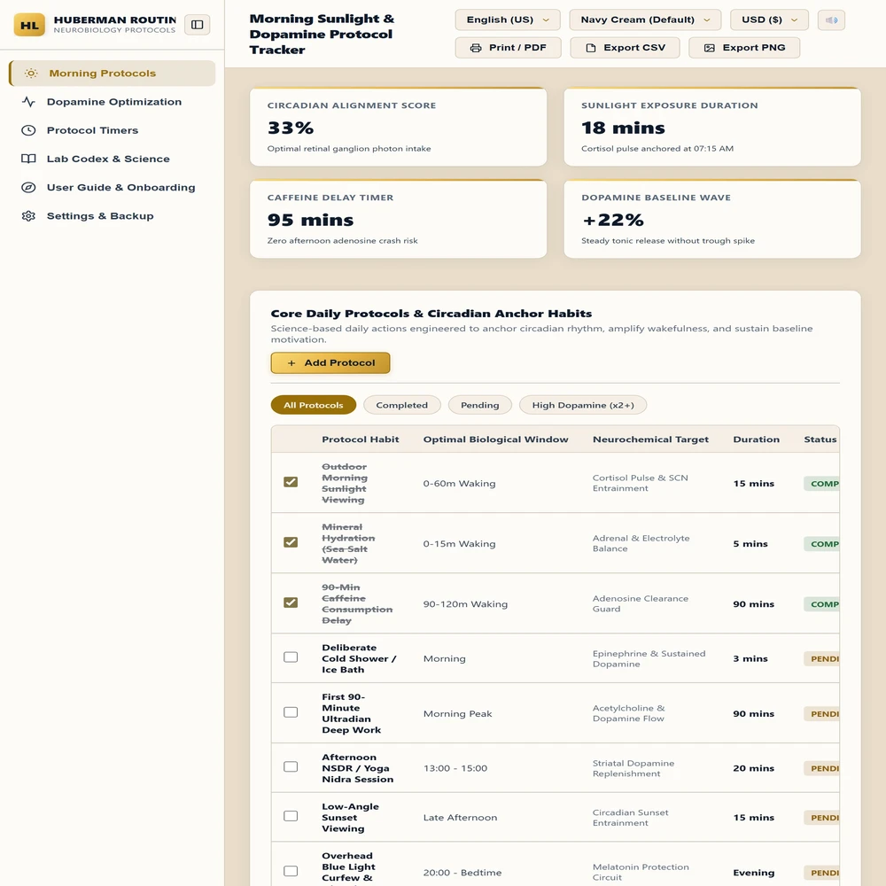Check First 90-Minute Ultradian Deep Work
Viewport: 886px width, 886px height.
(291, 712)
